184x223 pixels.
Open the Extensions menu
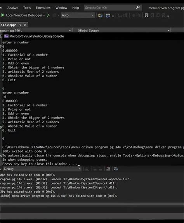coord(43,8)
